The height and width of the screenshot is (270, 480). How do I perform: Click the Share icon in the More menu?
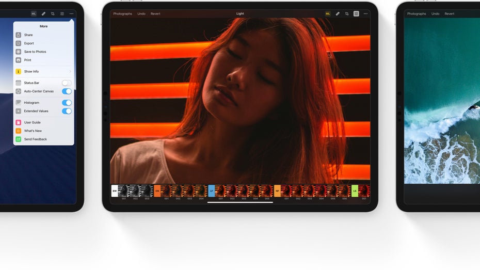19,35
